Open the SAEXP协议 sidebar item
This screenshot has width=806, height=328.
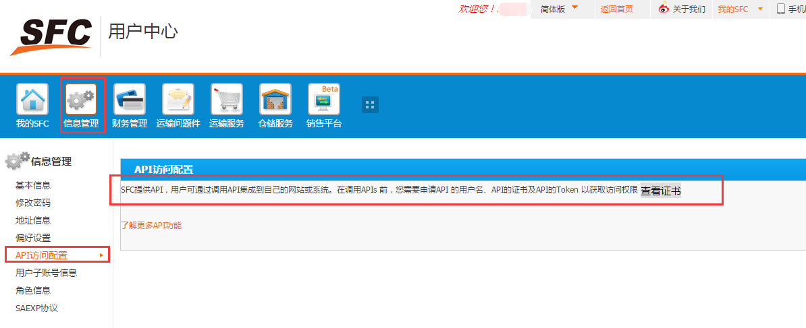[x=36, y=308]
